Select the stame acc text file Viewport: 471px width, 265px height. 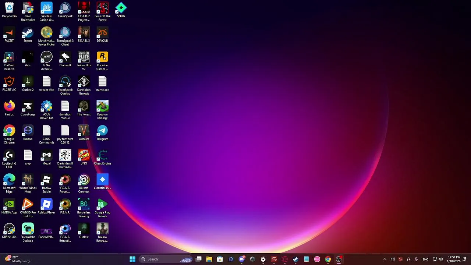point(102,84)
